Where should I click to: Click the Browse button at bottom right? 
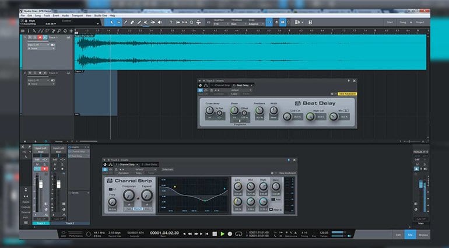(423, 235)
